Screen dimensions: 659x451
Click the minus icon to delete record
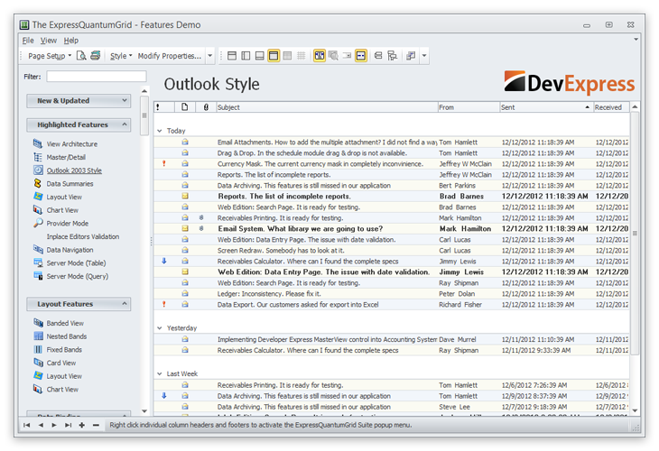coord(96,425)
